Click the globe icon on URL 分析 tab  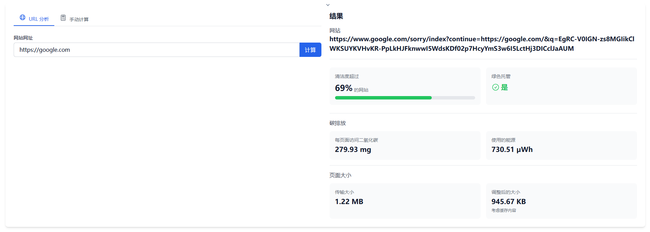click(x=23, y=17)
